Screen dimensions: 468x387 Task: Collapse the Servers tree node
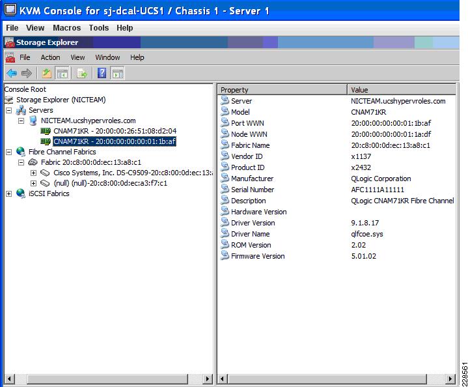(9, 111)
